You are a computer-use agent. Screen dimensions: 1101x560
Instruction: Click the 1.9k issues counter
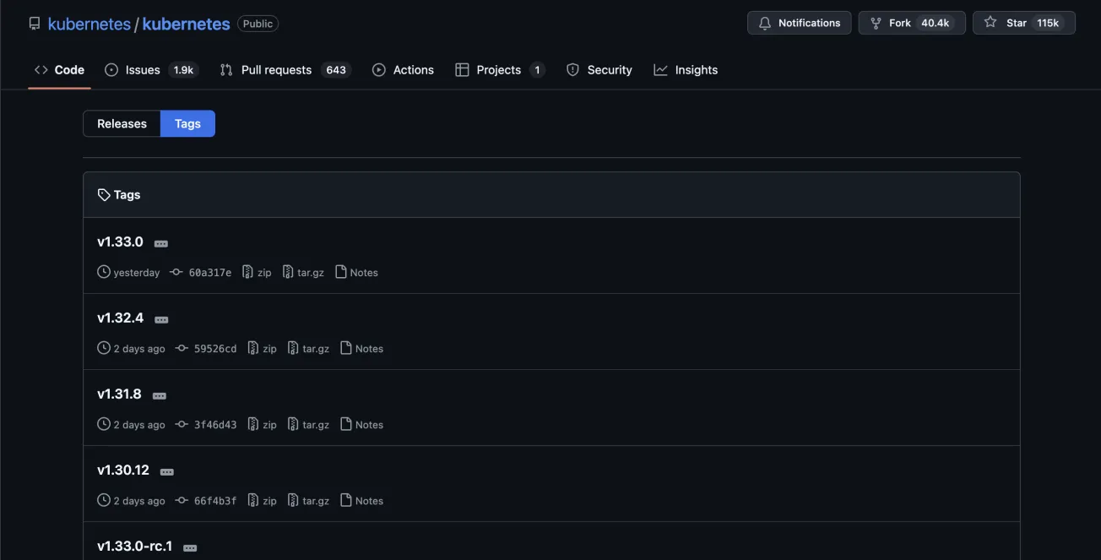(x=183, y=70)
